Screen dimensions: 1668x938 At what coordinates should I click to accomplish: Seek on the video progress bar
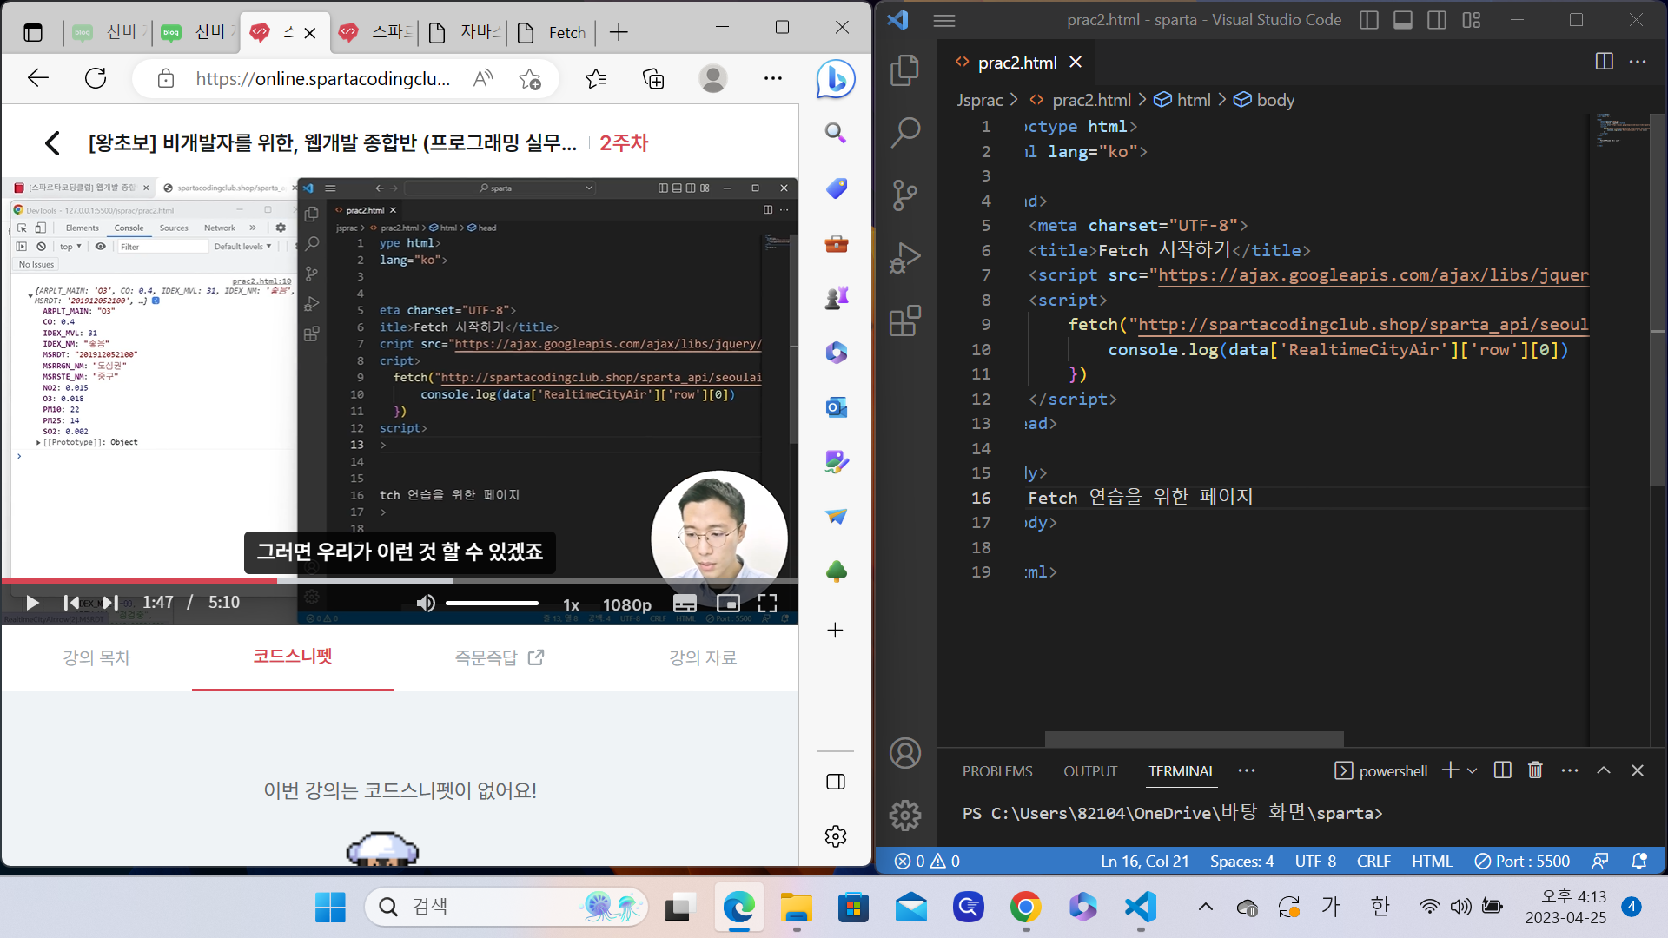(400, 580)
